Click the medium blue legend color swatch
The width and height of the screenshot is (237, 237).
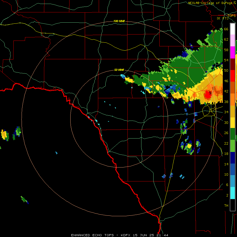click(x=233, y=169)
